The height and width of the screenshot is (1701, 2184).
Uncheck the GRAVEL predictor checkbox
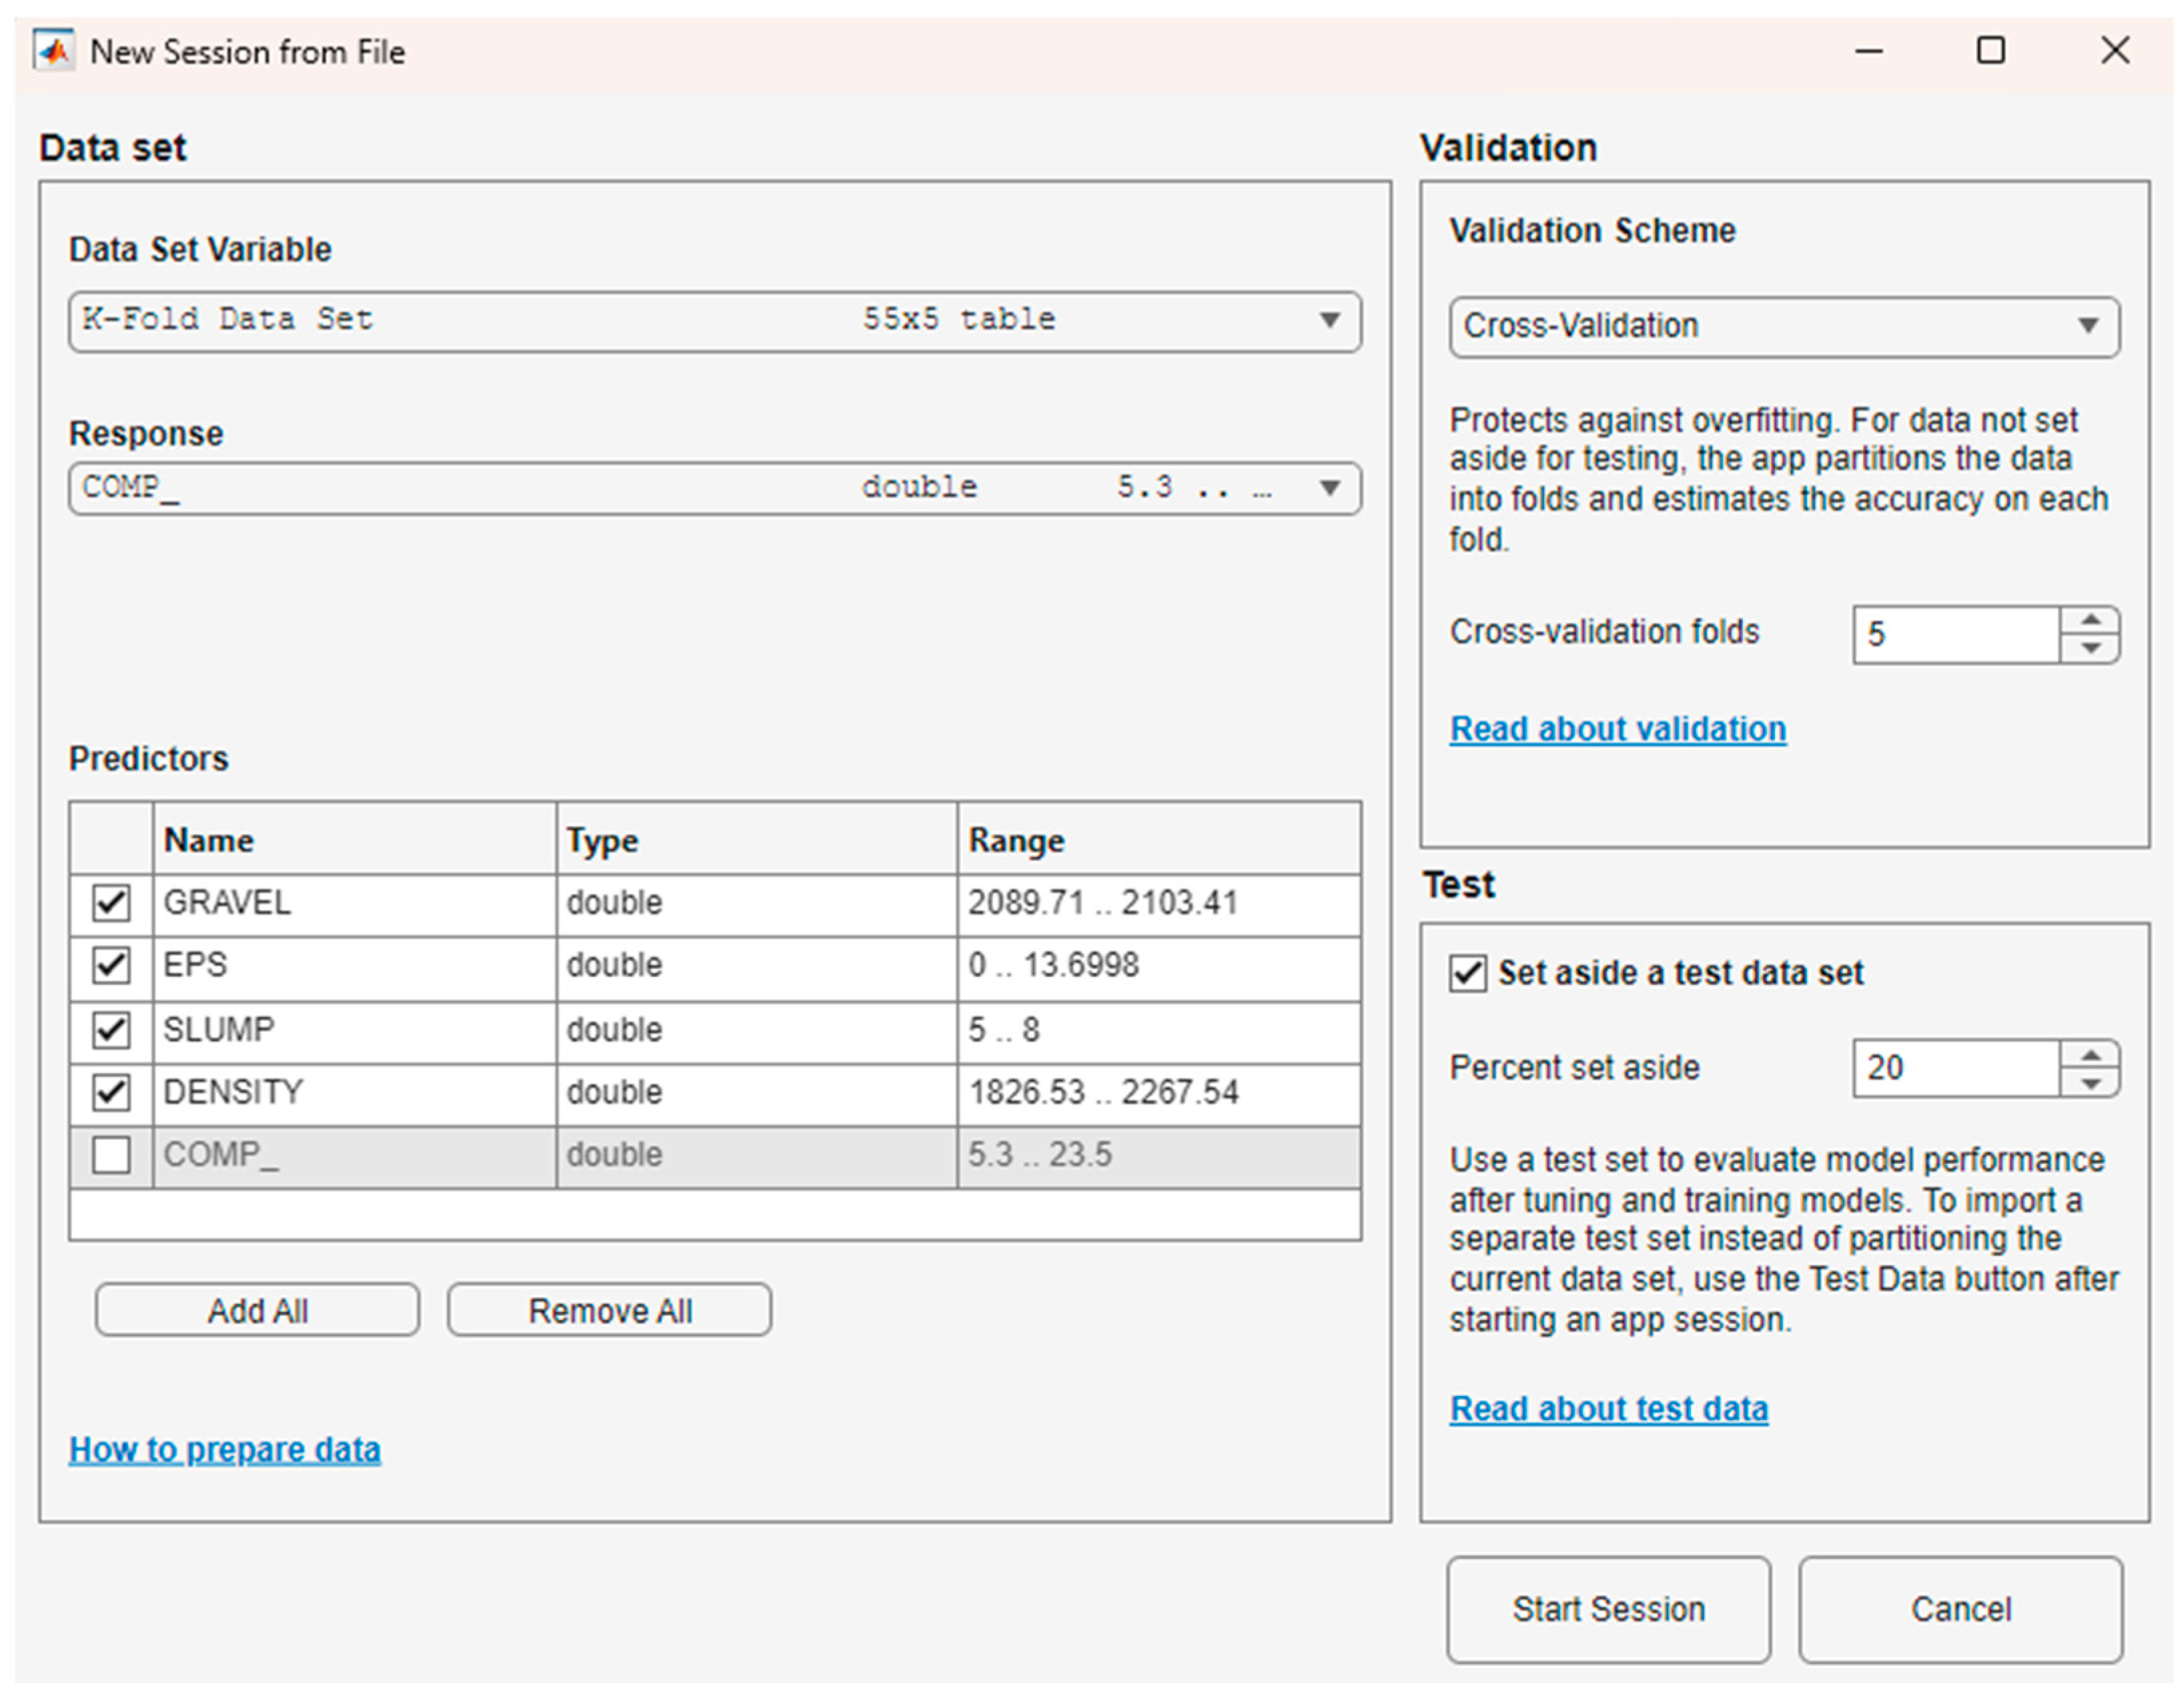coord(111,903)
